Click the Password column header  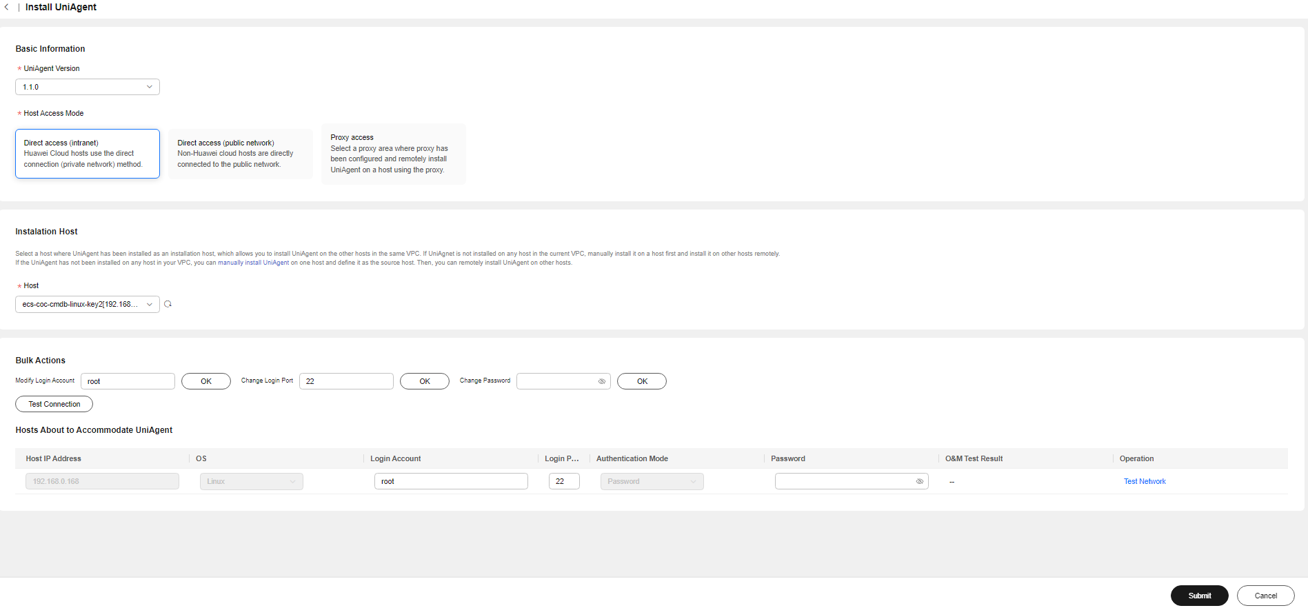pyautogui.click(x=788, y=458)
